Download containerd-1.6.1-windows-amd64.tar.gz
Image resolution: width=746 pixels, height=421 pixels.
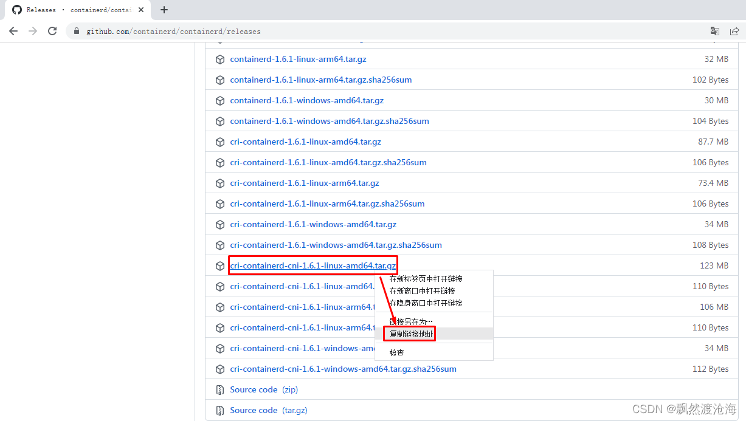pyautogui.click(x=307, y=101)
